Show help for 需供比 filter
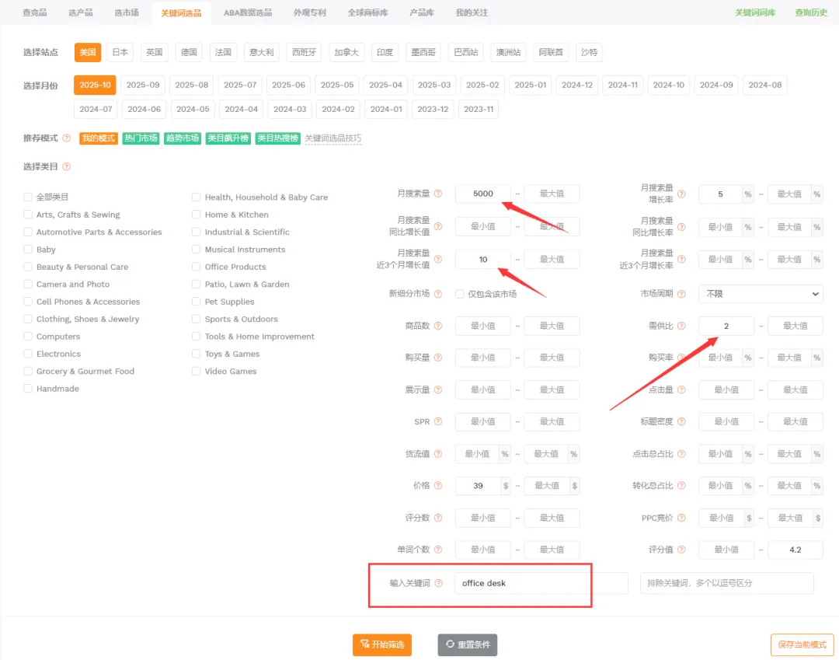 [682, 326]
